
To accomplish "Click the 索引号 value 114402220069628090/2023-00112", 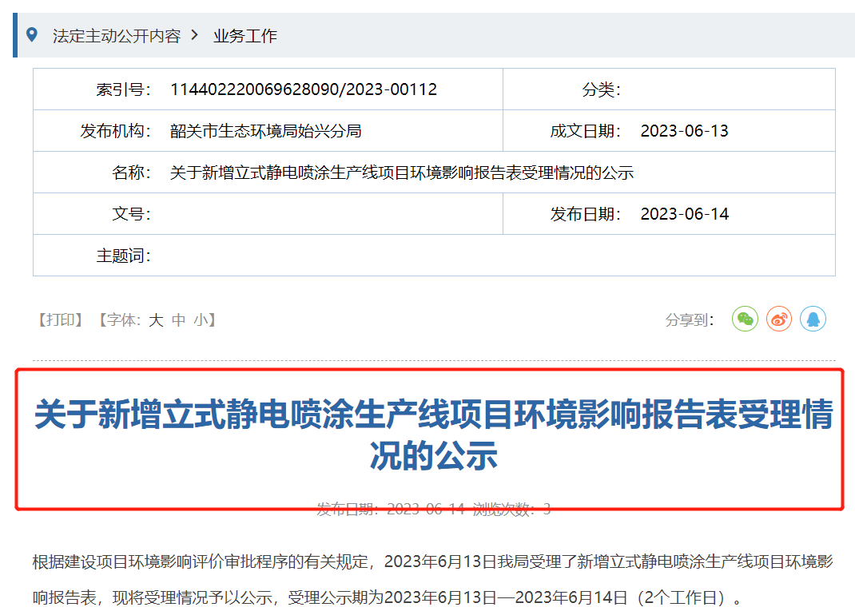I will coord(304,89).
